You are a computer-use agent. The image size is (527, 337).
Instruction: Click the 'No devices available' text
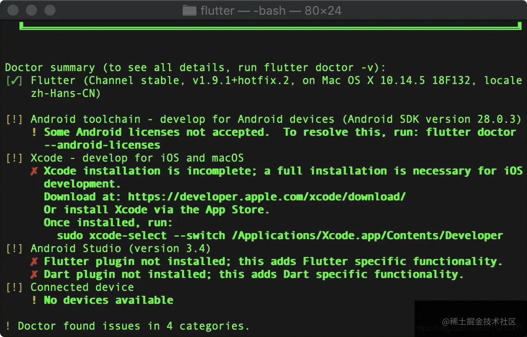(109, 300)
